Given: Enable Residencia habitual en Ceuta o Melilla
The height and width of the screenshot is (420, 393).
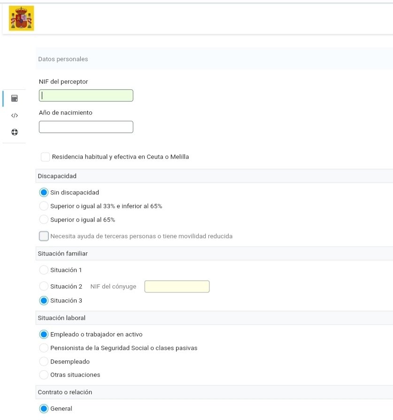Looking at the screenshot, I should [45, 157].
